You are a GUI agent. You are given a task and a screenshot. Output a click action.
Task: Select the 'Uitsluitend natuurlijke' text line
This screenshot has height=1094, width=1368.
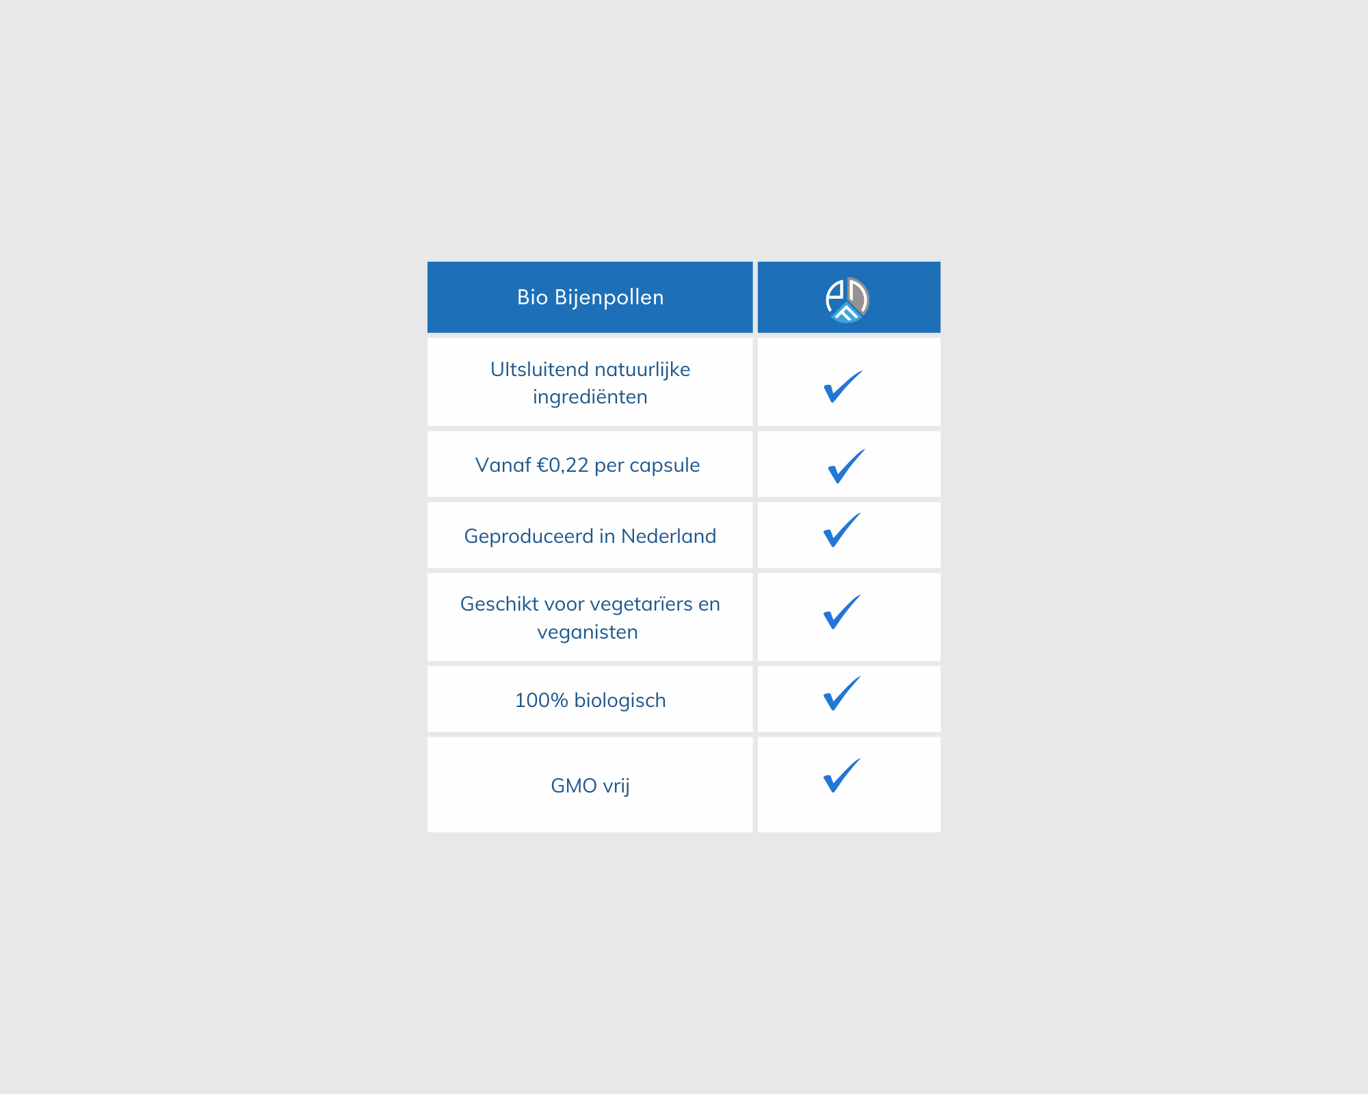(x=590, y=369)
